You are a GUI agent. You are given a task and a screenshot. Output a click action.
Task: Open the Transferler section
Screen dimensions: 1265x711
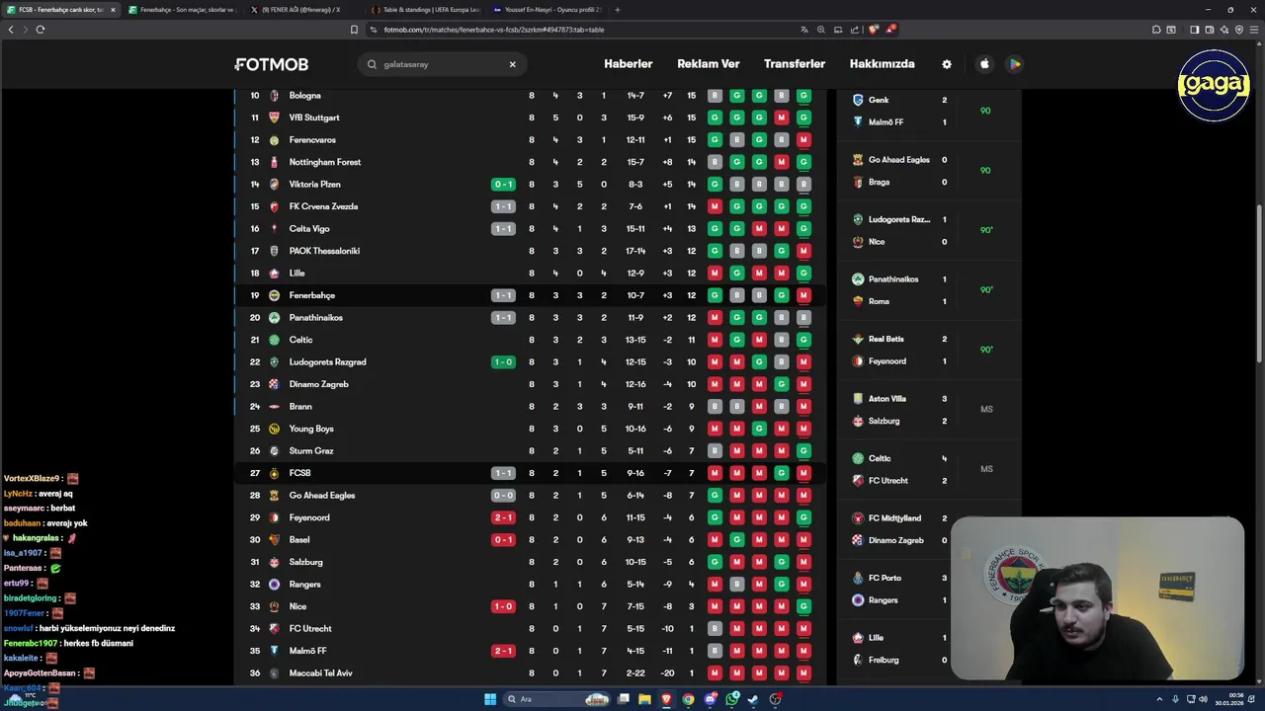794,64
